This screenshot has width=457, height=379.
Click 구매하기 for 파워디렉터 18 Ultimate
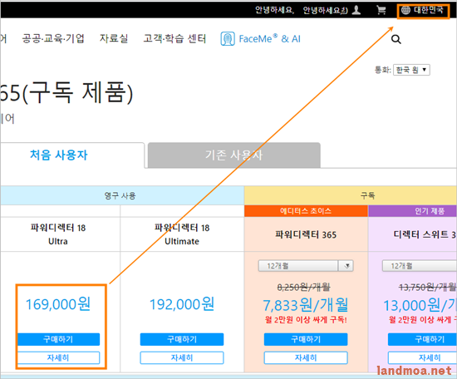pyautogui.click(x=182, y=339)
